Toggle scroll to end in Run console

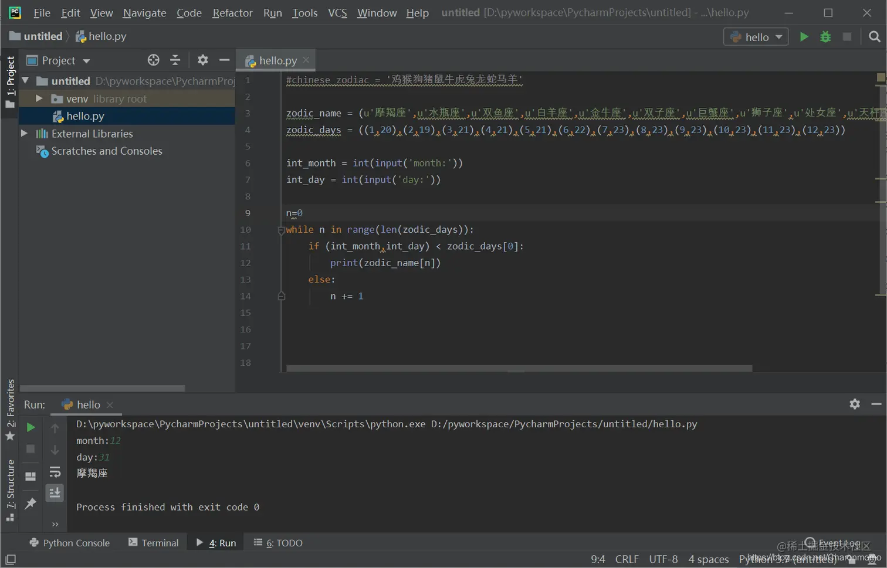point(55,493)
